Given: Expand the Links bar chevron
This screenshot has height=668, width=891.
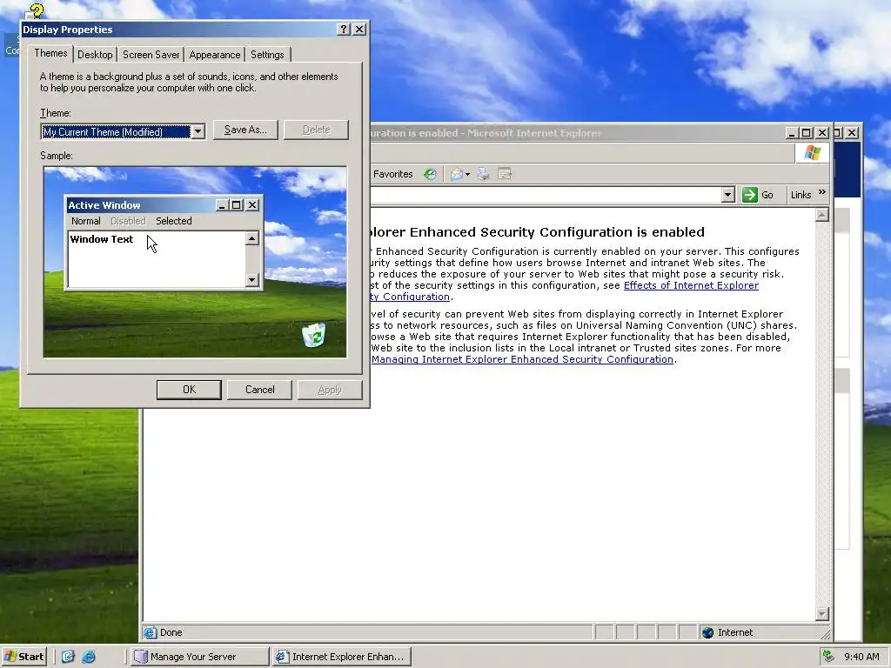Looking at the screenshot, I should [x=821, y=192].
